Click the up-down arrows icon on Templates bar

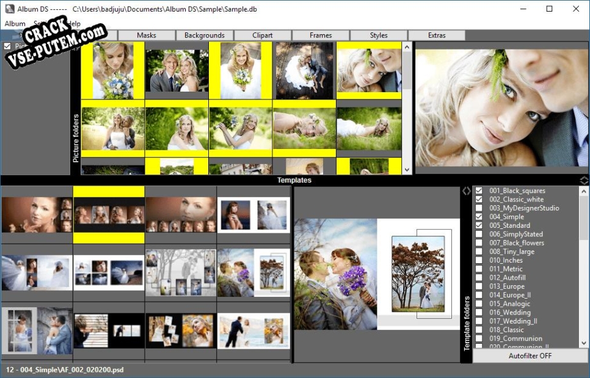tap(584, 180)
